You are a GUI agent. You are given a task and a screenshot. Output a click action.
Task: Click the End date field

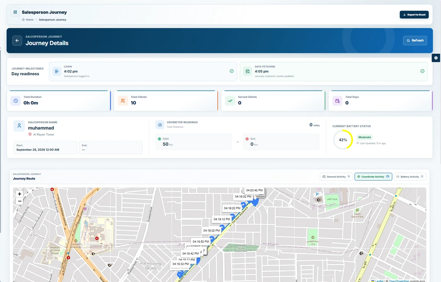click(111, 147)
